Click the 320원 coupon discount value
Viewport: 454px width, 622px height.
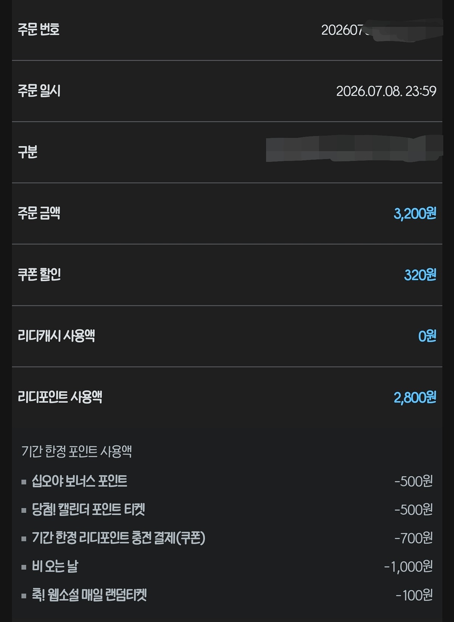tap(420, 275)
